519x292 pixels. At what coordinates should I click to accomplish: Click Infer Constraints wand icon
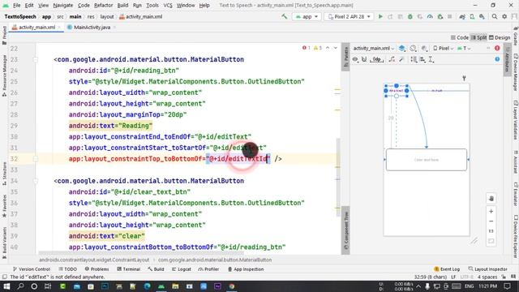401,59
